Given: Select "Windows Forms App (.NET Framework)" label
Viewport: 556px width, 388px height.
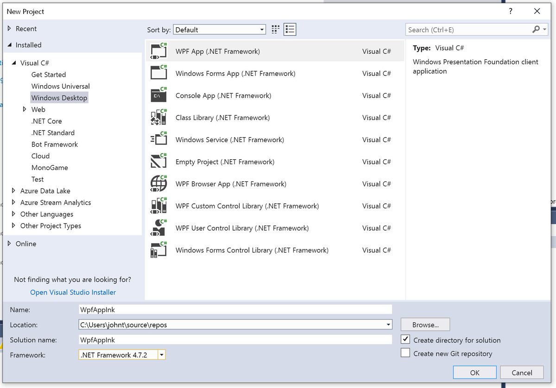Looking at the screenshot, I should click(235, 73).
